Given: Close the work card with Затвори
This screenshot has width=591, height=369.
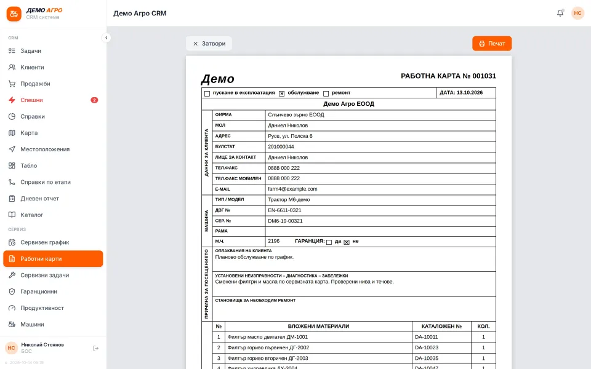Looking at the screenshot, I should pos(209,44).
